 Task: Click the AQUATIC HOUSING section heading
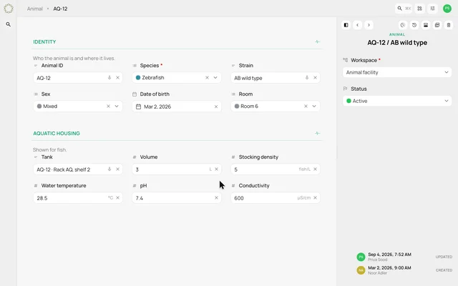tap(57, 133)
